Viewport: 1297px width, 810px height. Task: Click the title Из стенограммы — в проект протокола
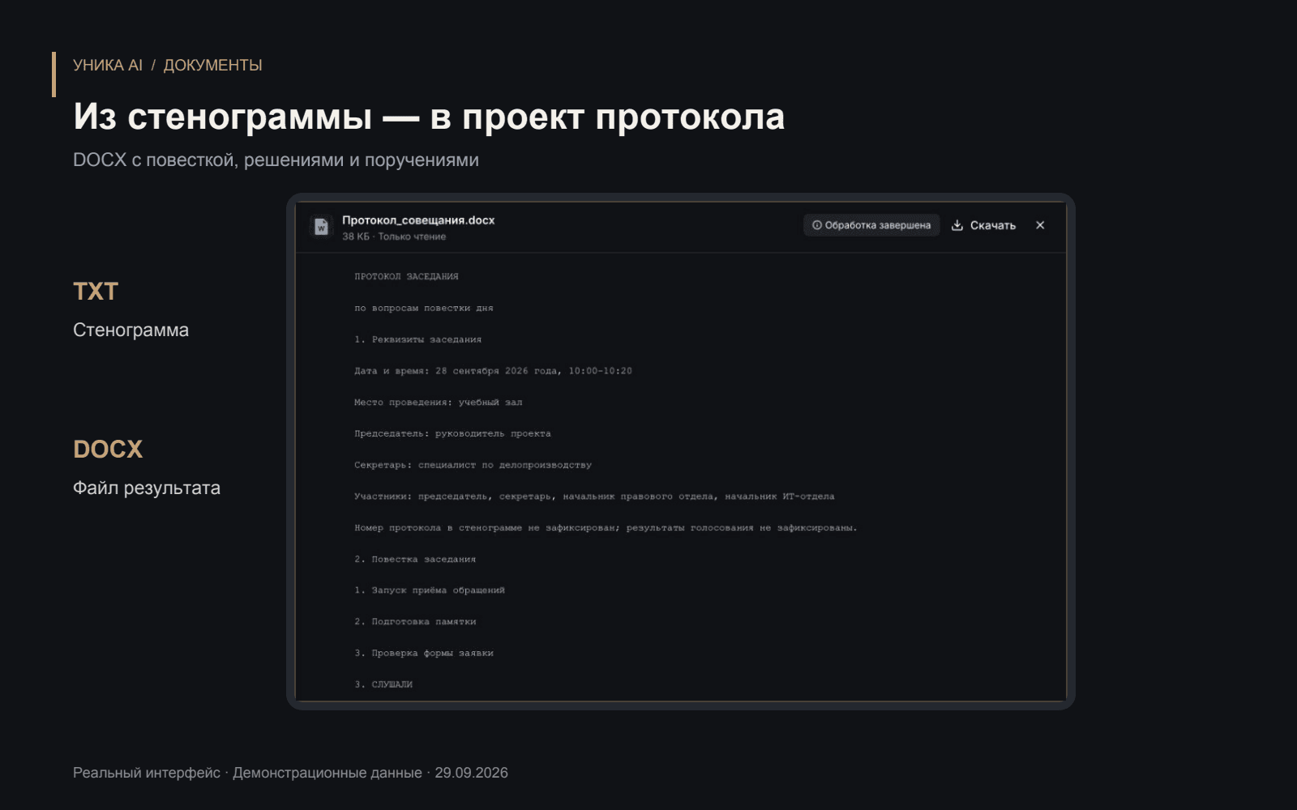(x=429, y=117)
